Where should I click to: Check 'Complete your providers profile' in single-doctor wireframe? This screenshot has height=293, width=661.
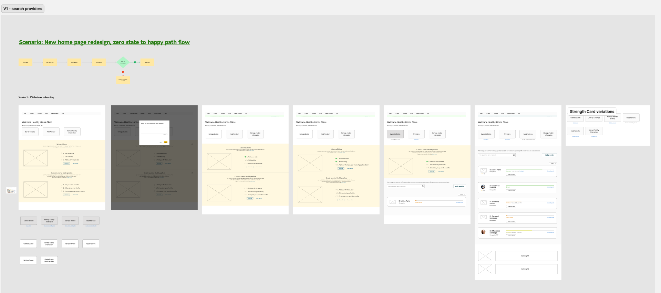click(x=438, y=168)
